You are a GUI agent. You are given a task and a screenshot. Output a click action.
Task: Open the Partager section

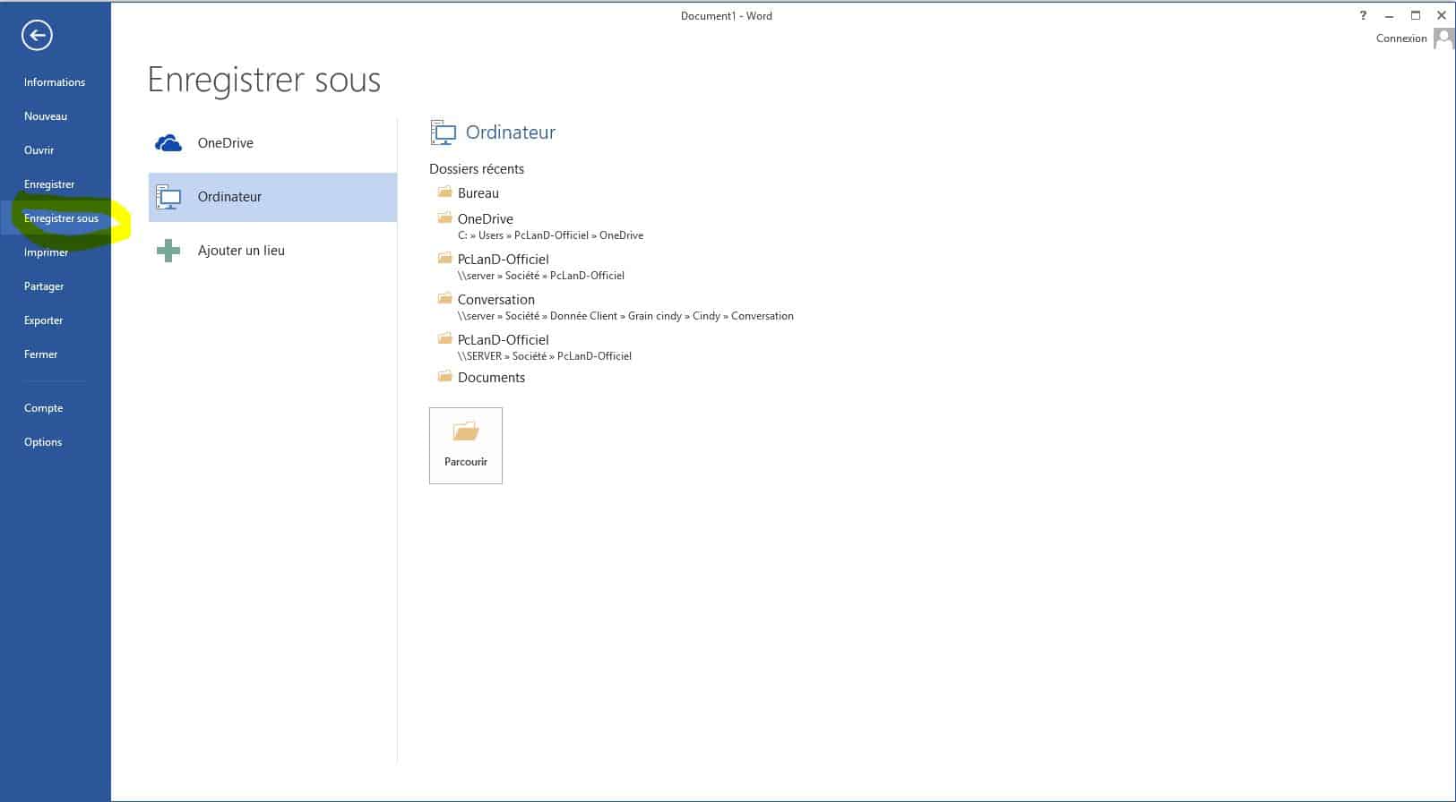44,286
